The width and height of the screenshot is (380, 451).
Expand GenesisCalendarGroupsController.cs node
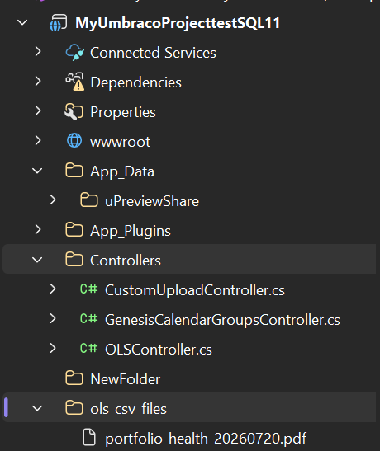[x=53, y=318]
